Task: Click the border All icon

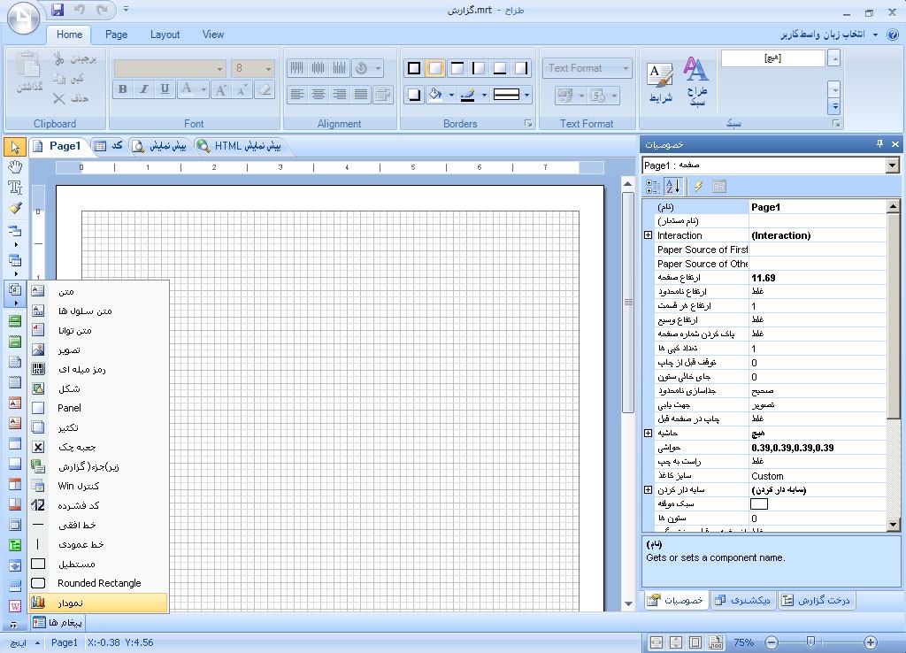Action: click(x=414, y=68)
